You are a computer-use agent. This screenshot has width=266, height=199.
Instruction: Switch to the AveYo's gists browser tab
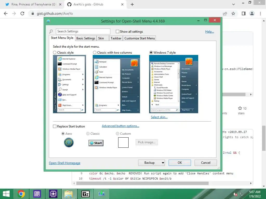[x=95, y=4]
